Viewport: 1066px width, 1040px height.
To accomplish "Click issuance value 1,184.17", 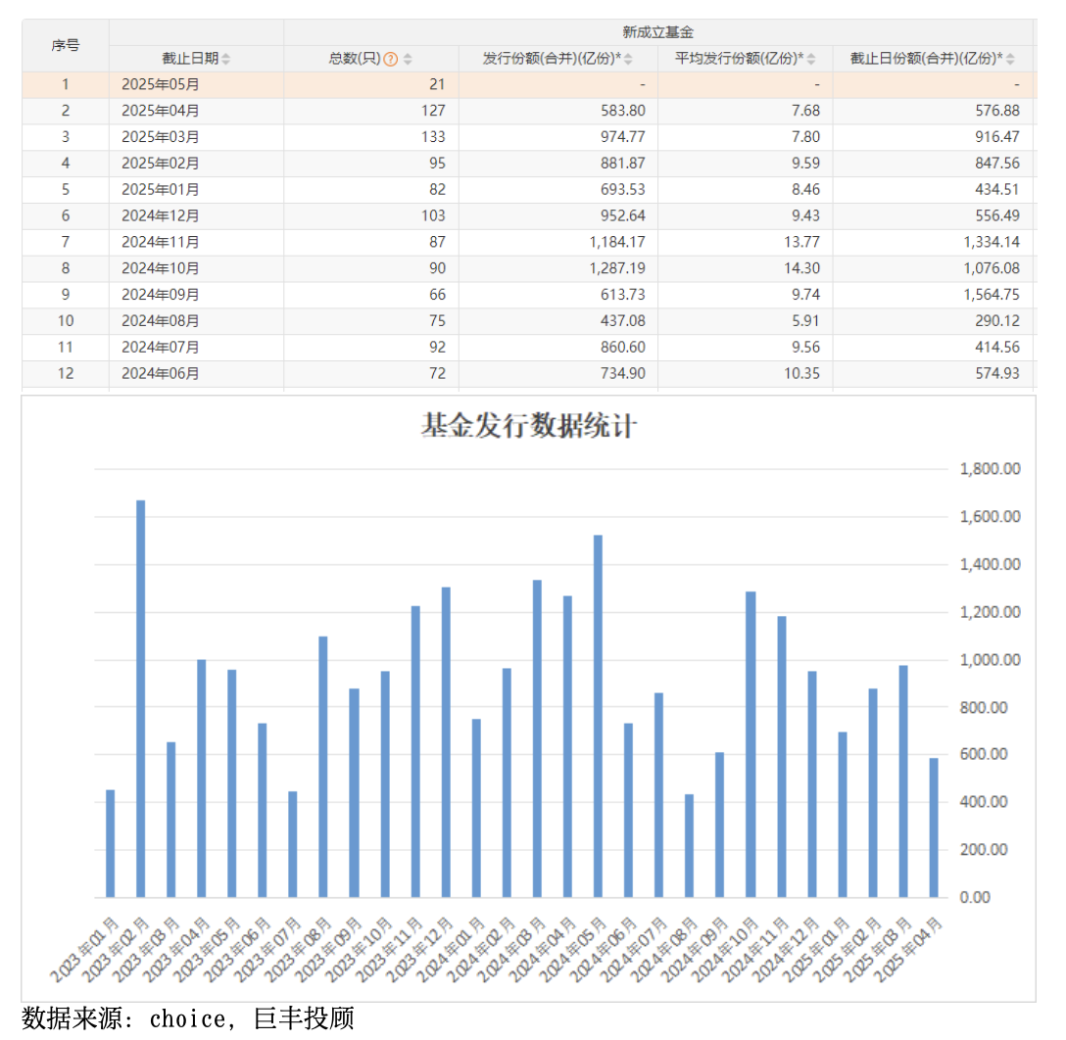I will click(617, 242).
